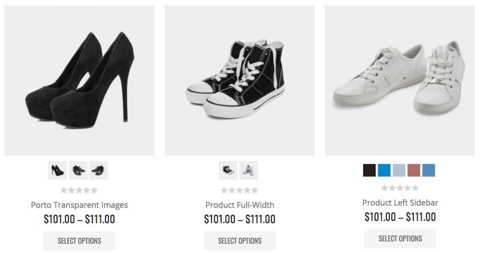This screenshot has height=254, width=480.
Task: Open the black high-top sneakers product image
Action: 239,80
